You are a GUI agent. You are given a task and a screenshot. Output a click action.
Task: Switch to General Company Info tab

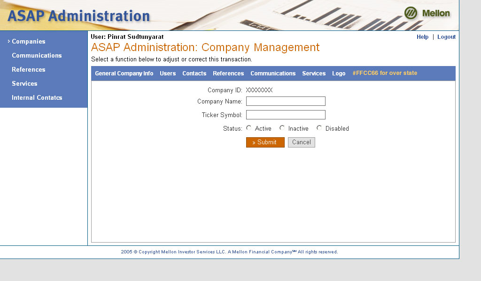124,74
